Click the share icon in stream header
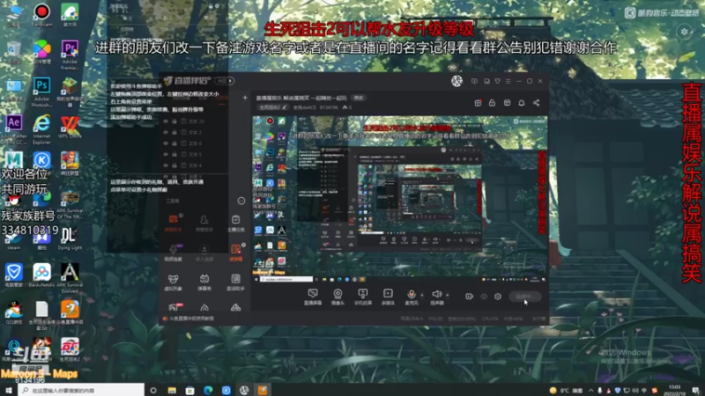Screen dimensions: 705x396 coord(537,103)
